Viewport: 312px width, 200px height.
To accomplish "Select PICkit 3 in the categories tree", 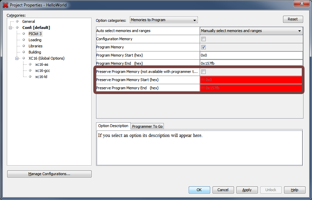I will pos(35,34).
